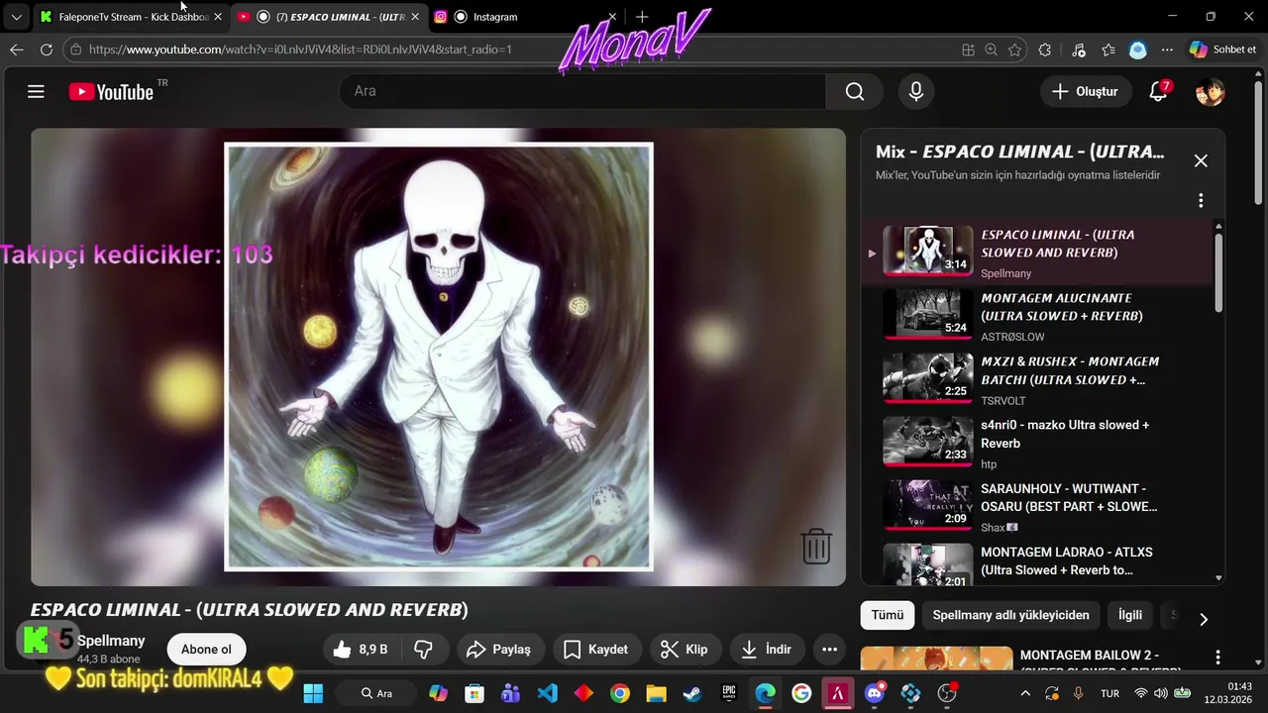Select the Tümü filter chip
This screenshot has height=713, width=1268.
coord(887,615)
